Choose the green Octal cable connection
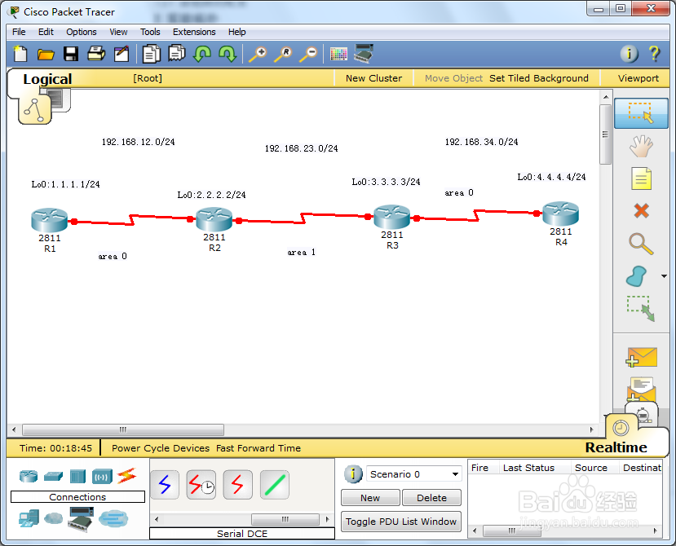This screenshot has width=676, height=546. click(275, 485)
